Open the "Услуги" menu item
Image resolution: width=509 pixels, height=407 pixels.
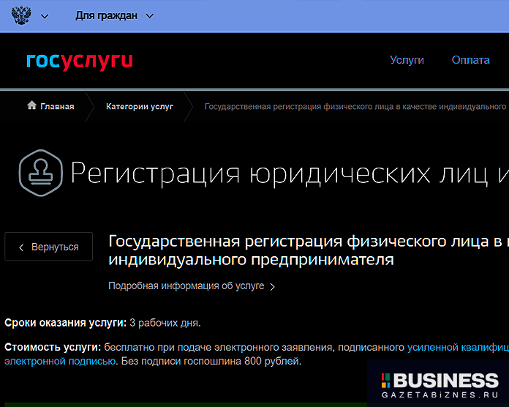[x=407, y=60]
